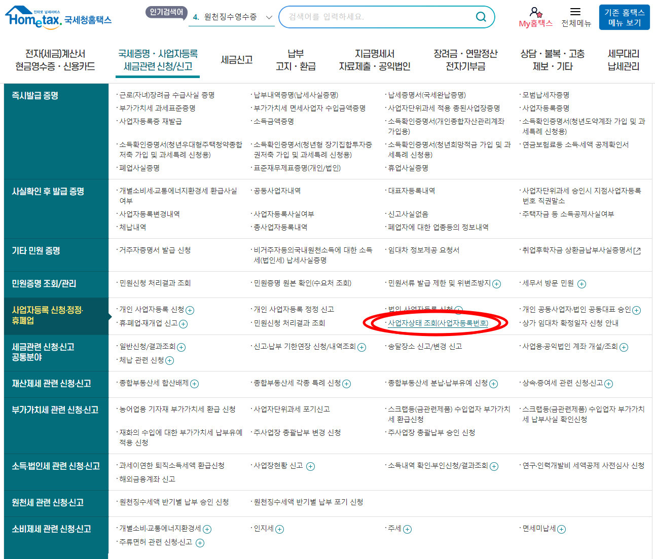
Task: Open 원천징수세액 반기별 납부 승인 신청 link
Action: pyautogui.click(x=174, y=502)
